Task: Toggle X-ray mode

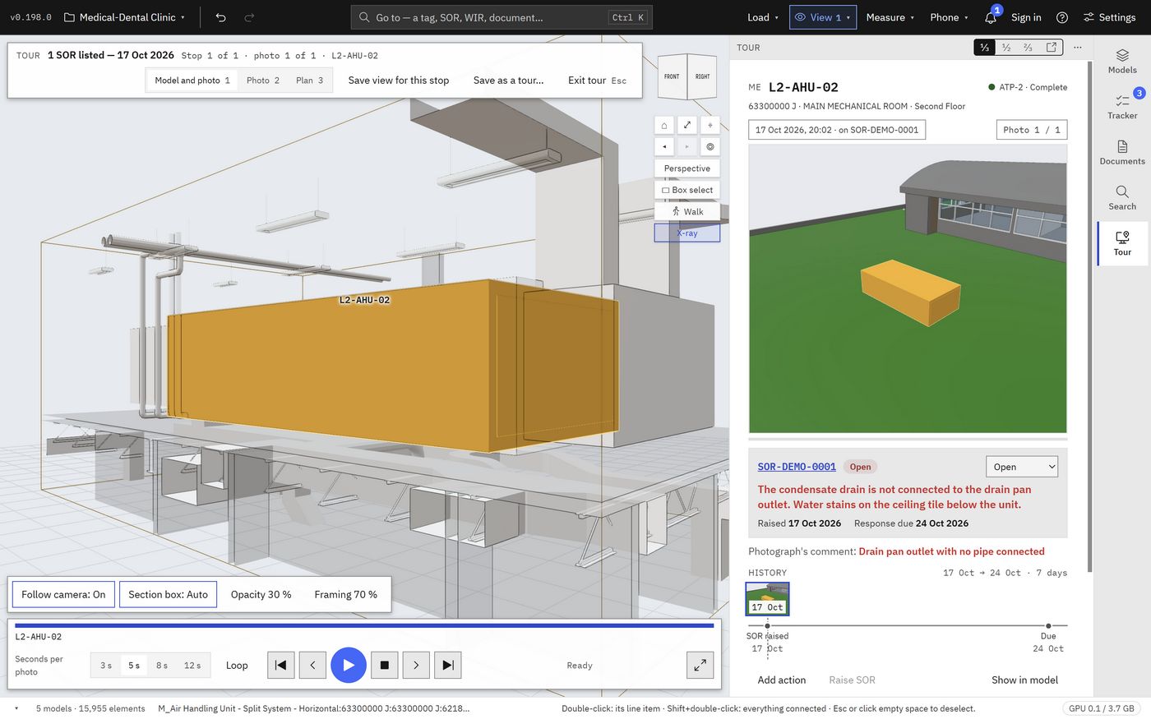Action: click(x=687, y=233)
